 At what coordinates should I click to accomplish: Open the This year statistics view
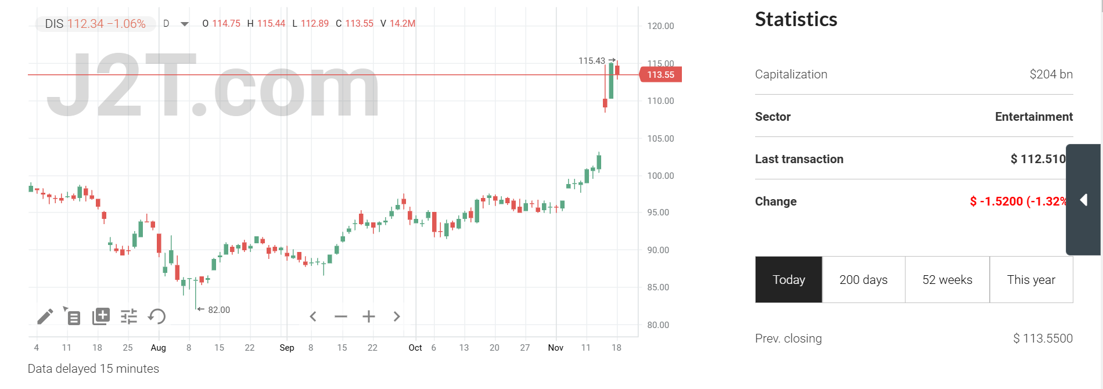1031,279
